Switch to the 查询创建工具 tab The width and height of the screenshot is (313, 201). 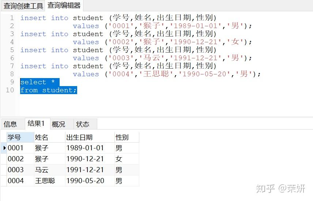(x=23, y=6)
